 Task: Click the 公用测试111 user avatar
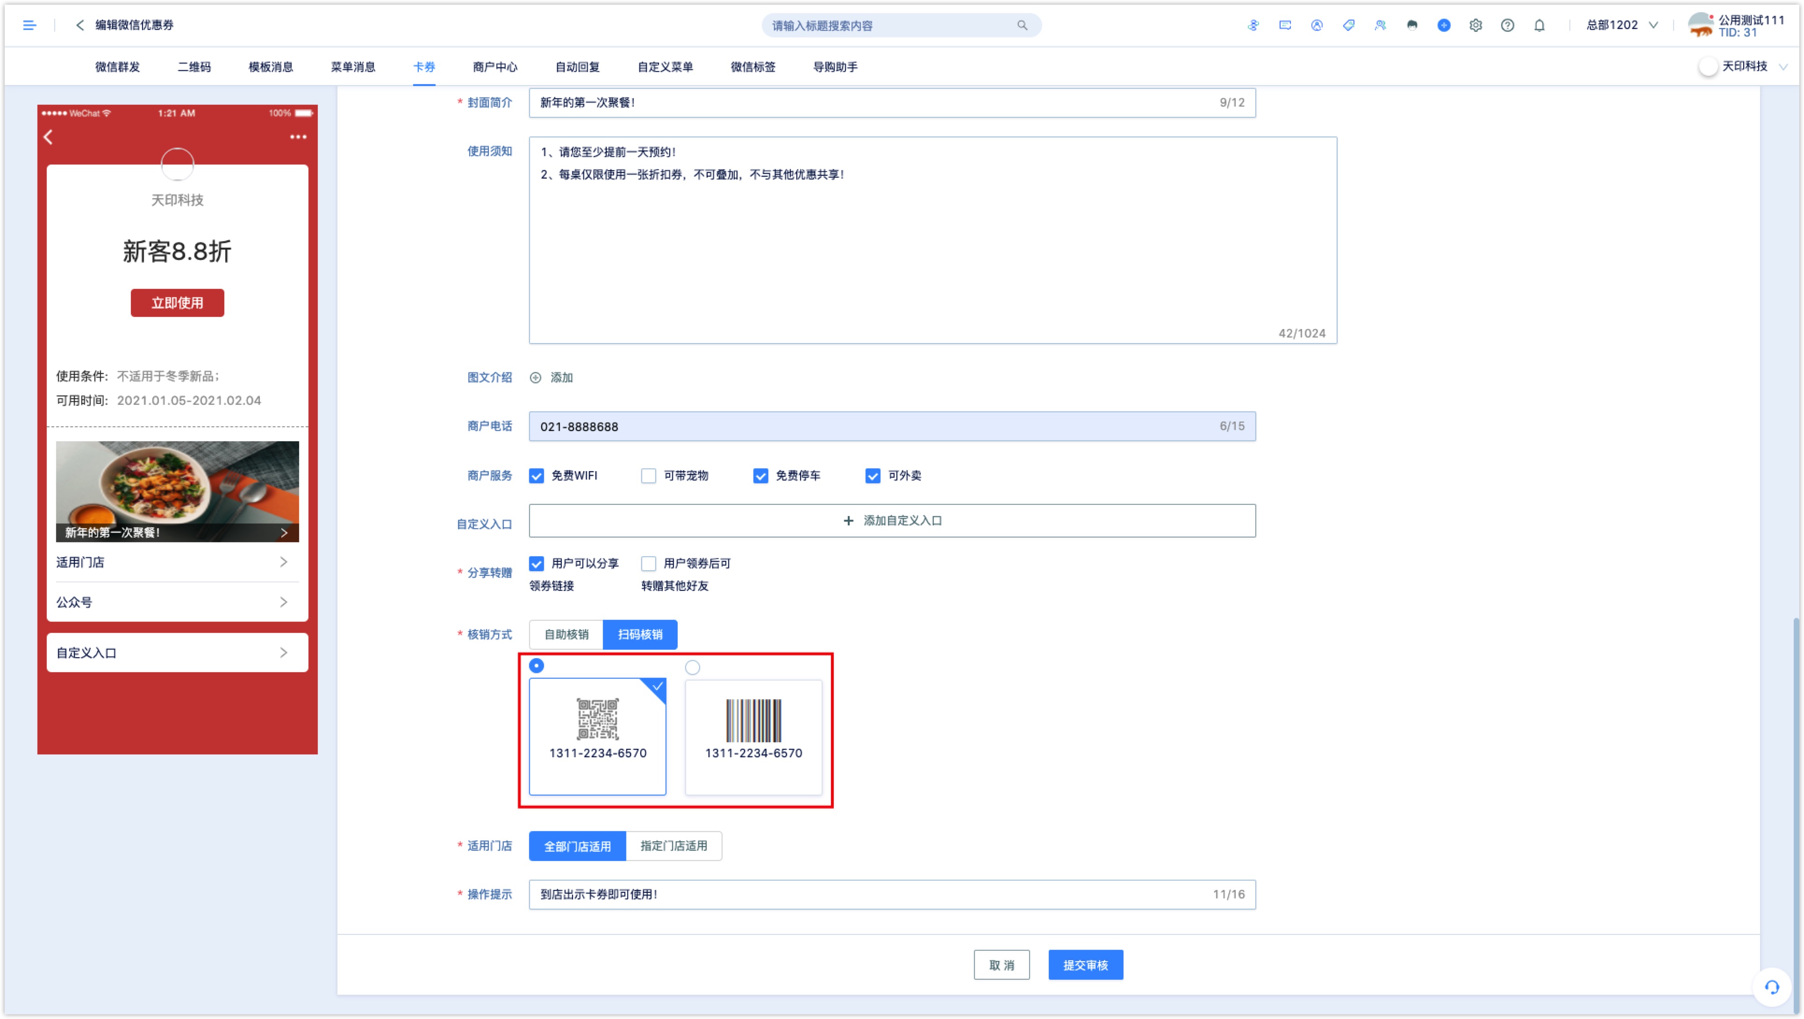coord(1700,25)
